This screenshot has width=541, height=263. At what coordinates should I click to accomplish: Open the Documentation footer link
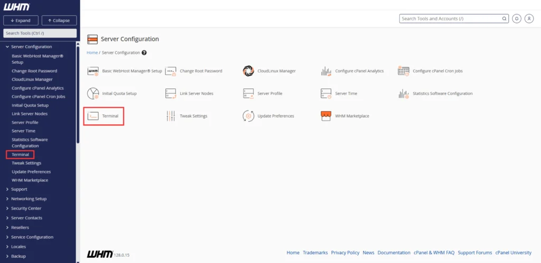(394, 252)
